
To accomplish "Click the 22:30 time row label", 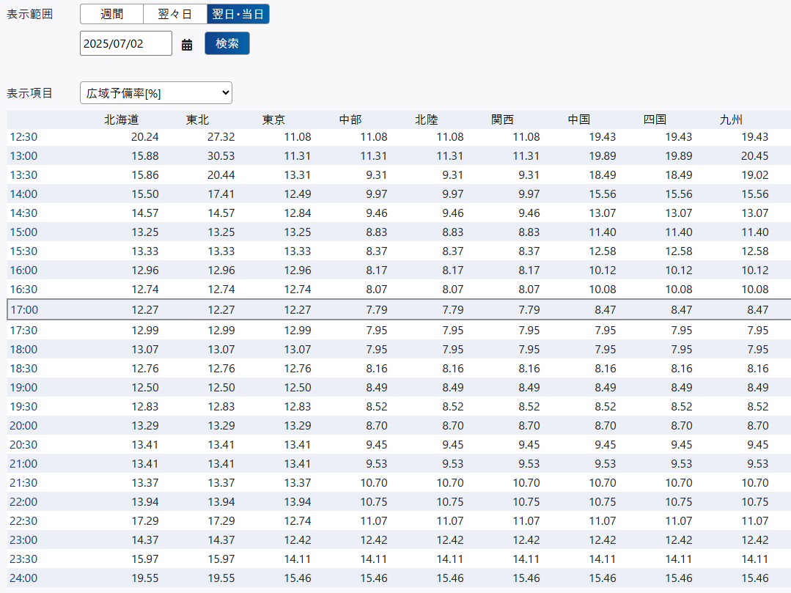I will 23,521.
